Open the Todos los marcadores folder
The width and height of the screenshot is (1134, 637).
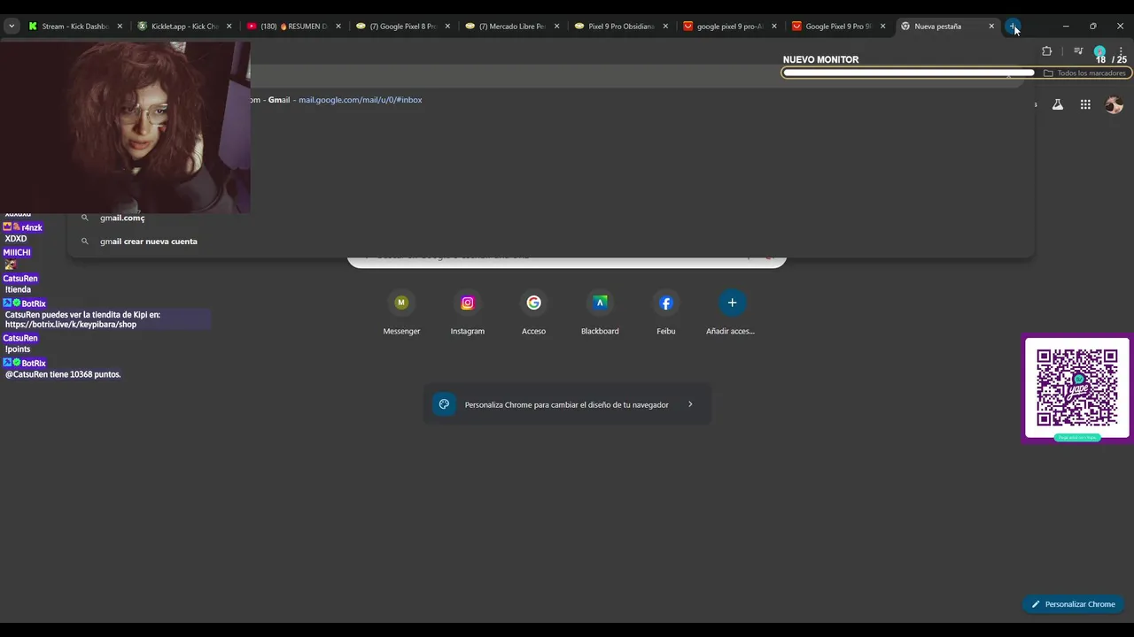pyautogui.click(x=1084, y=73)
